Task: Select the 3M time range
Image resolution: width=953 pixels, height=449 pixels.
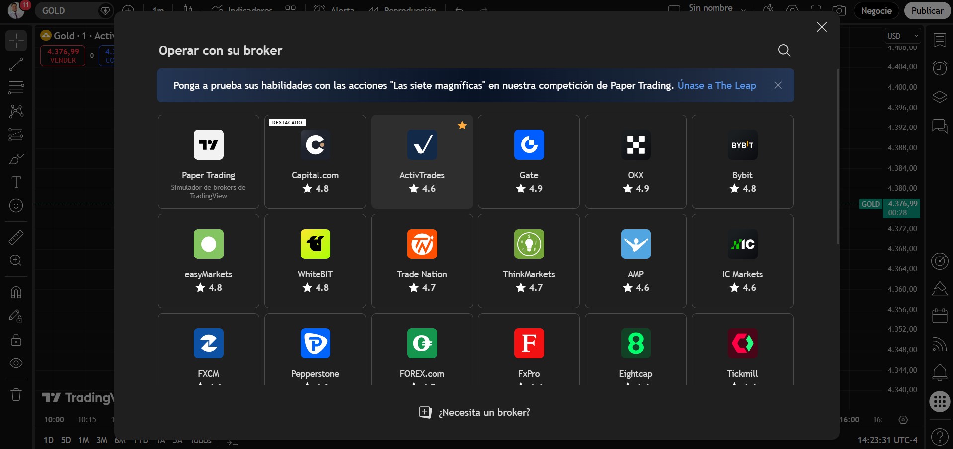Action: (x=102, y=440)
